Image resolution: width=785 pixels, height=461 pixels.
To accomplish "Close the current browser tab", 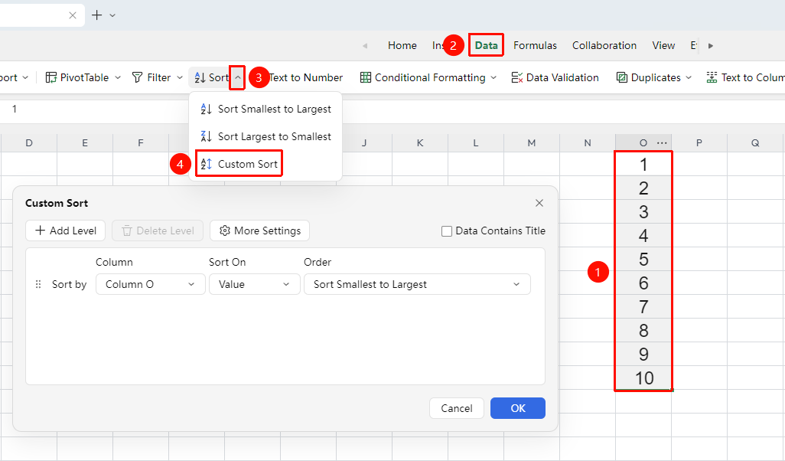I will coord(73,15).
